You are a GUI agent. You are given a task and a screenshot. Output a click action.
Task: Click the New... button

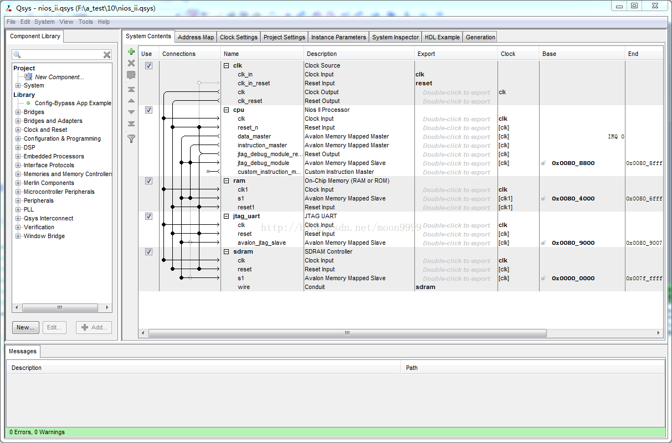coord(25,327)
